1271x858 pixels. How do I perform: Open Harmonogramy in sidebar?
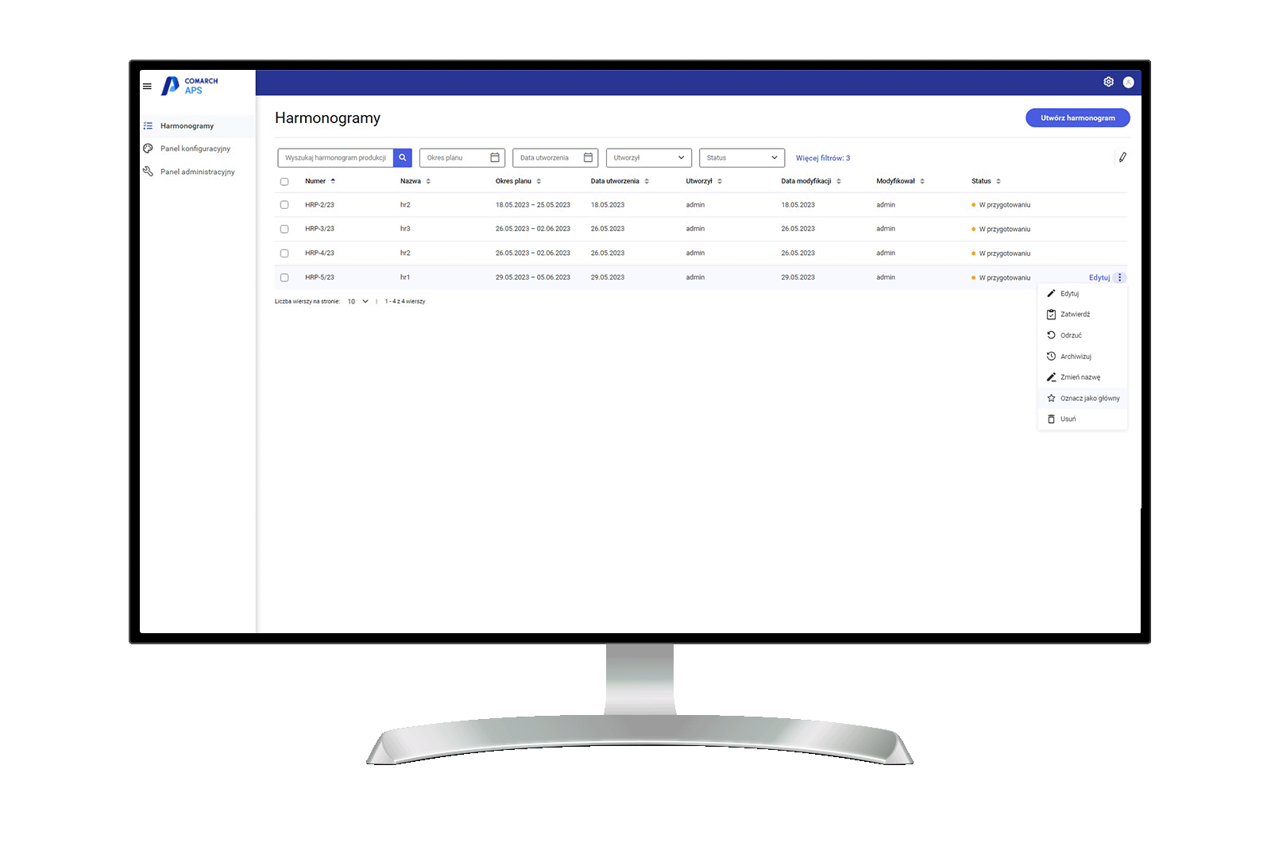point(197,126)
